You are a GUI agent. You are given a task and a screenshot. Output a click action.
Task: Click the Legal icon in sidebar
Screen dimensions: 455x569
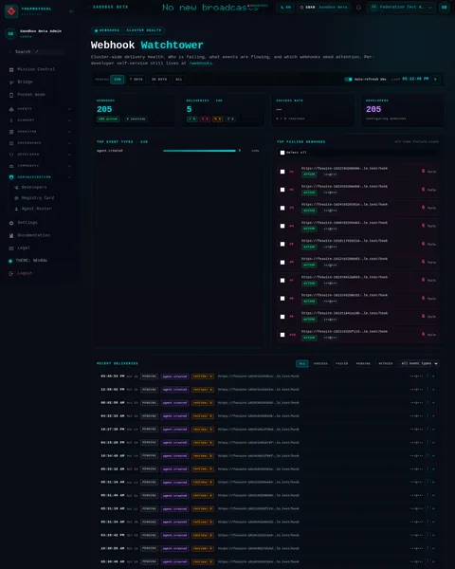point(11,248)
